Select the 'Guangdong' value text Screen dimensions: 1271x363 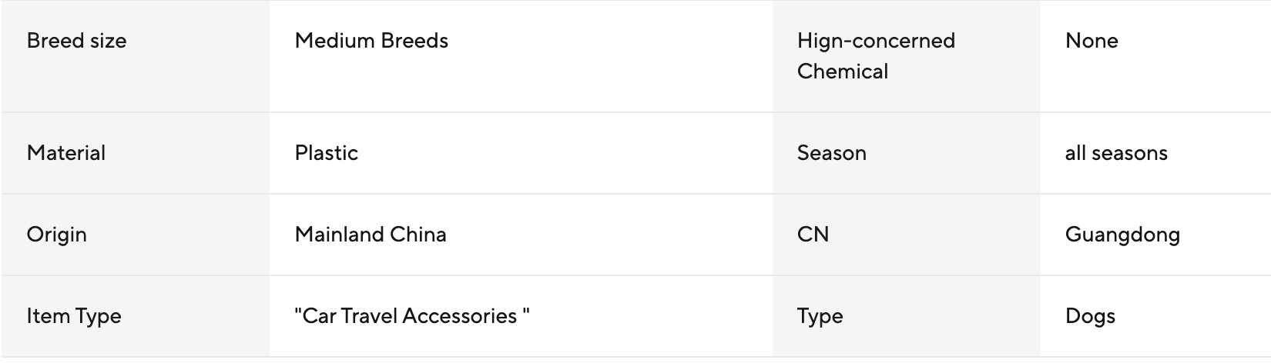1122,235
